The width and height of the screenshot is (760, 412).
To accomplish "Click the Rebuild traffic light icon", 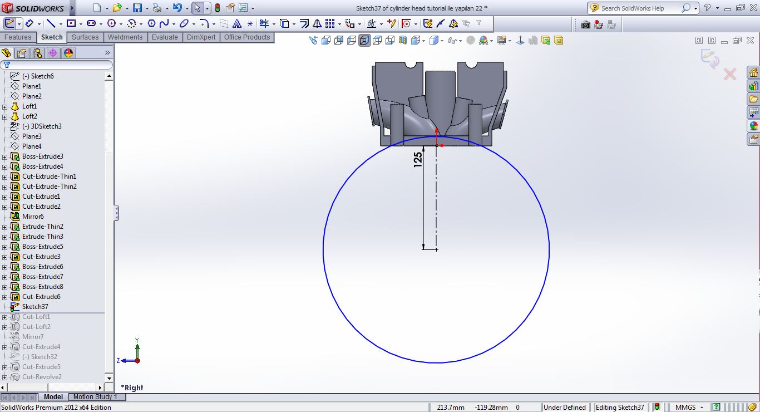I will 217,8.
